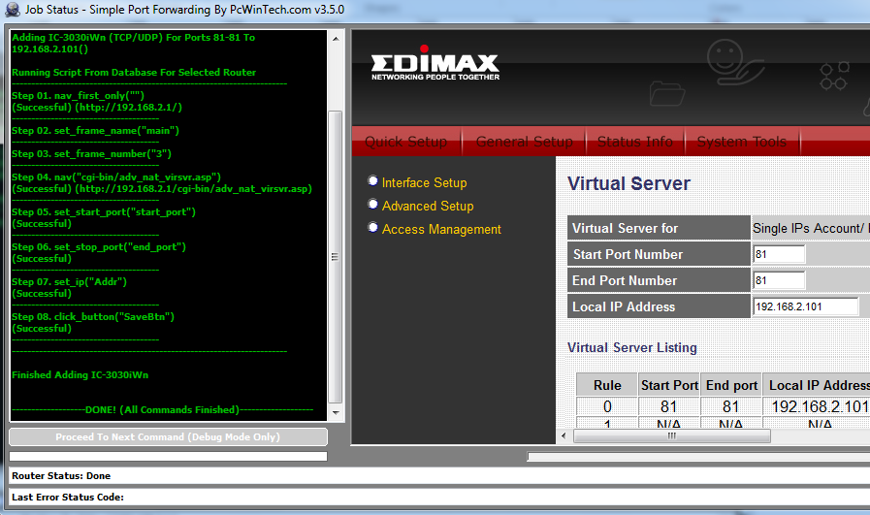The height and width of the screenshot is (515, 870).
Task: Switch to the System Tools tab
Action: tap(741, 142)
